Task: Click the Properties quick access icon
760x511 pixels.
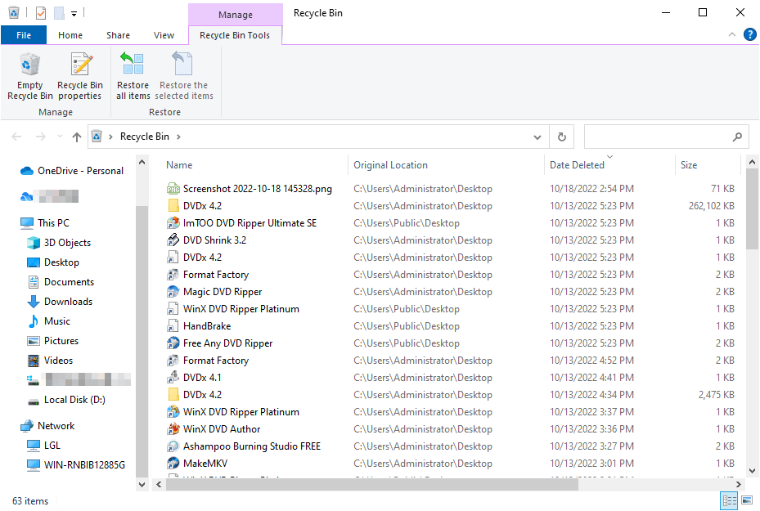Action: pos(41,13)
